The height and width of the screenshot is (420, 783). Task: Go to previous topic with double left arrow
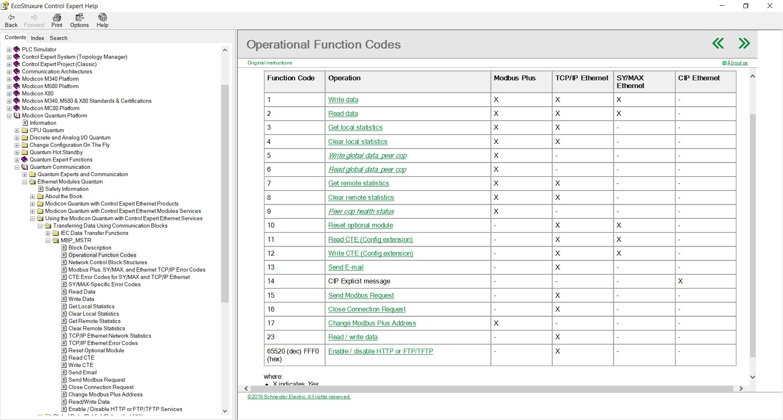click(x=718, y=43)
